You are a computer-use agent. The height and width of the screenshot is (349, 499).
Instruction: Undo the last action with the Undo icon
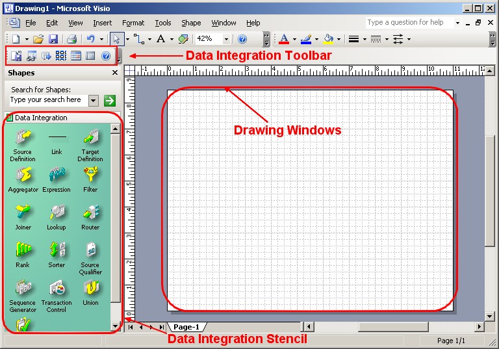[91, 39]
